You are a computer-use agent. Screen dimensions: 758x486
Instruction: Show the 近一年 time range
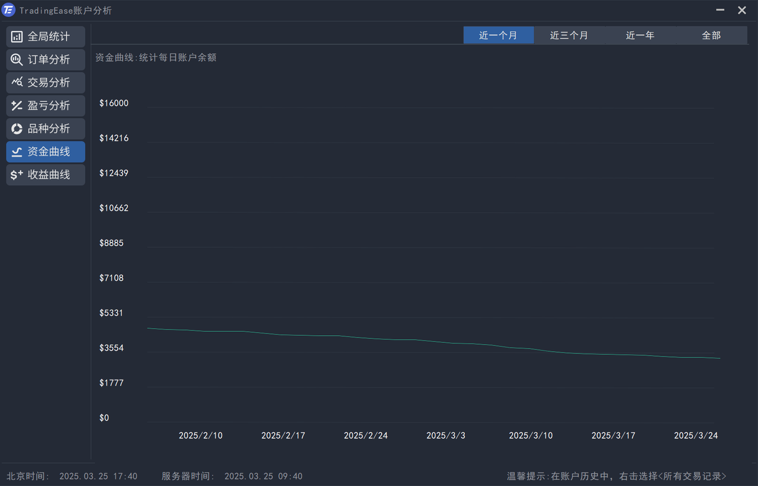tap(640, 35)
